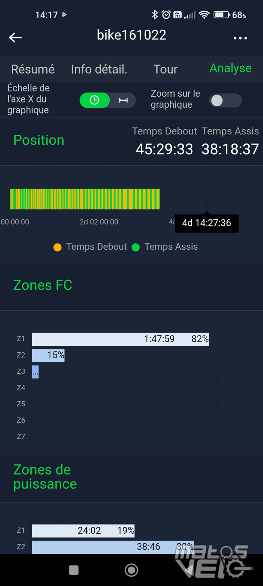
Task: Tap the 4d 14:27:36 time tooltip
Action: point(207,223)
